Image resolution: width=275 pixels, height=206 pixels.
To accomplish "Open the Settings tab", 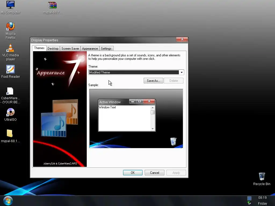I will point(106,49).
